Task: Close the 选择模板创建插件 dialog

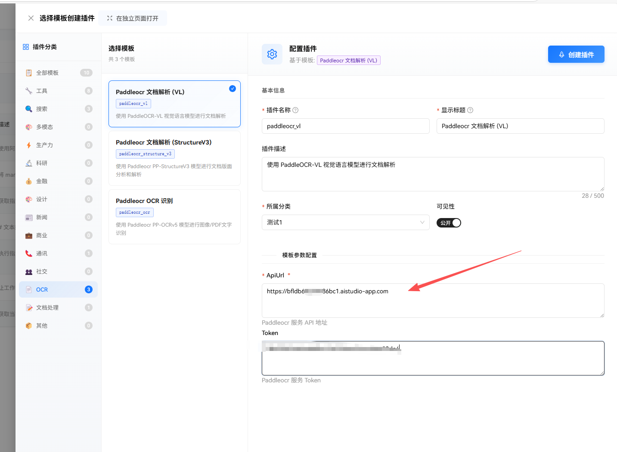Action: point(31,18)
